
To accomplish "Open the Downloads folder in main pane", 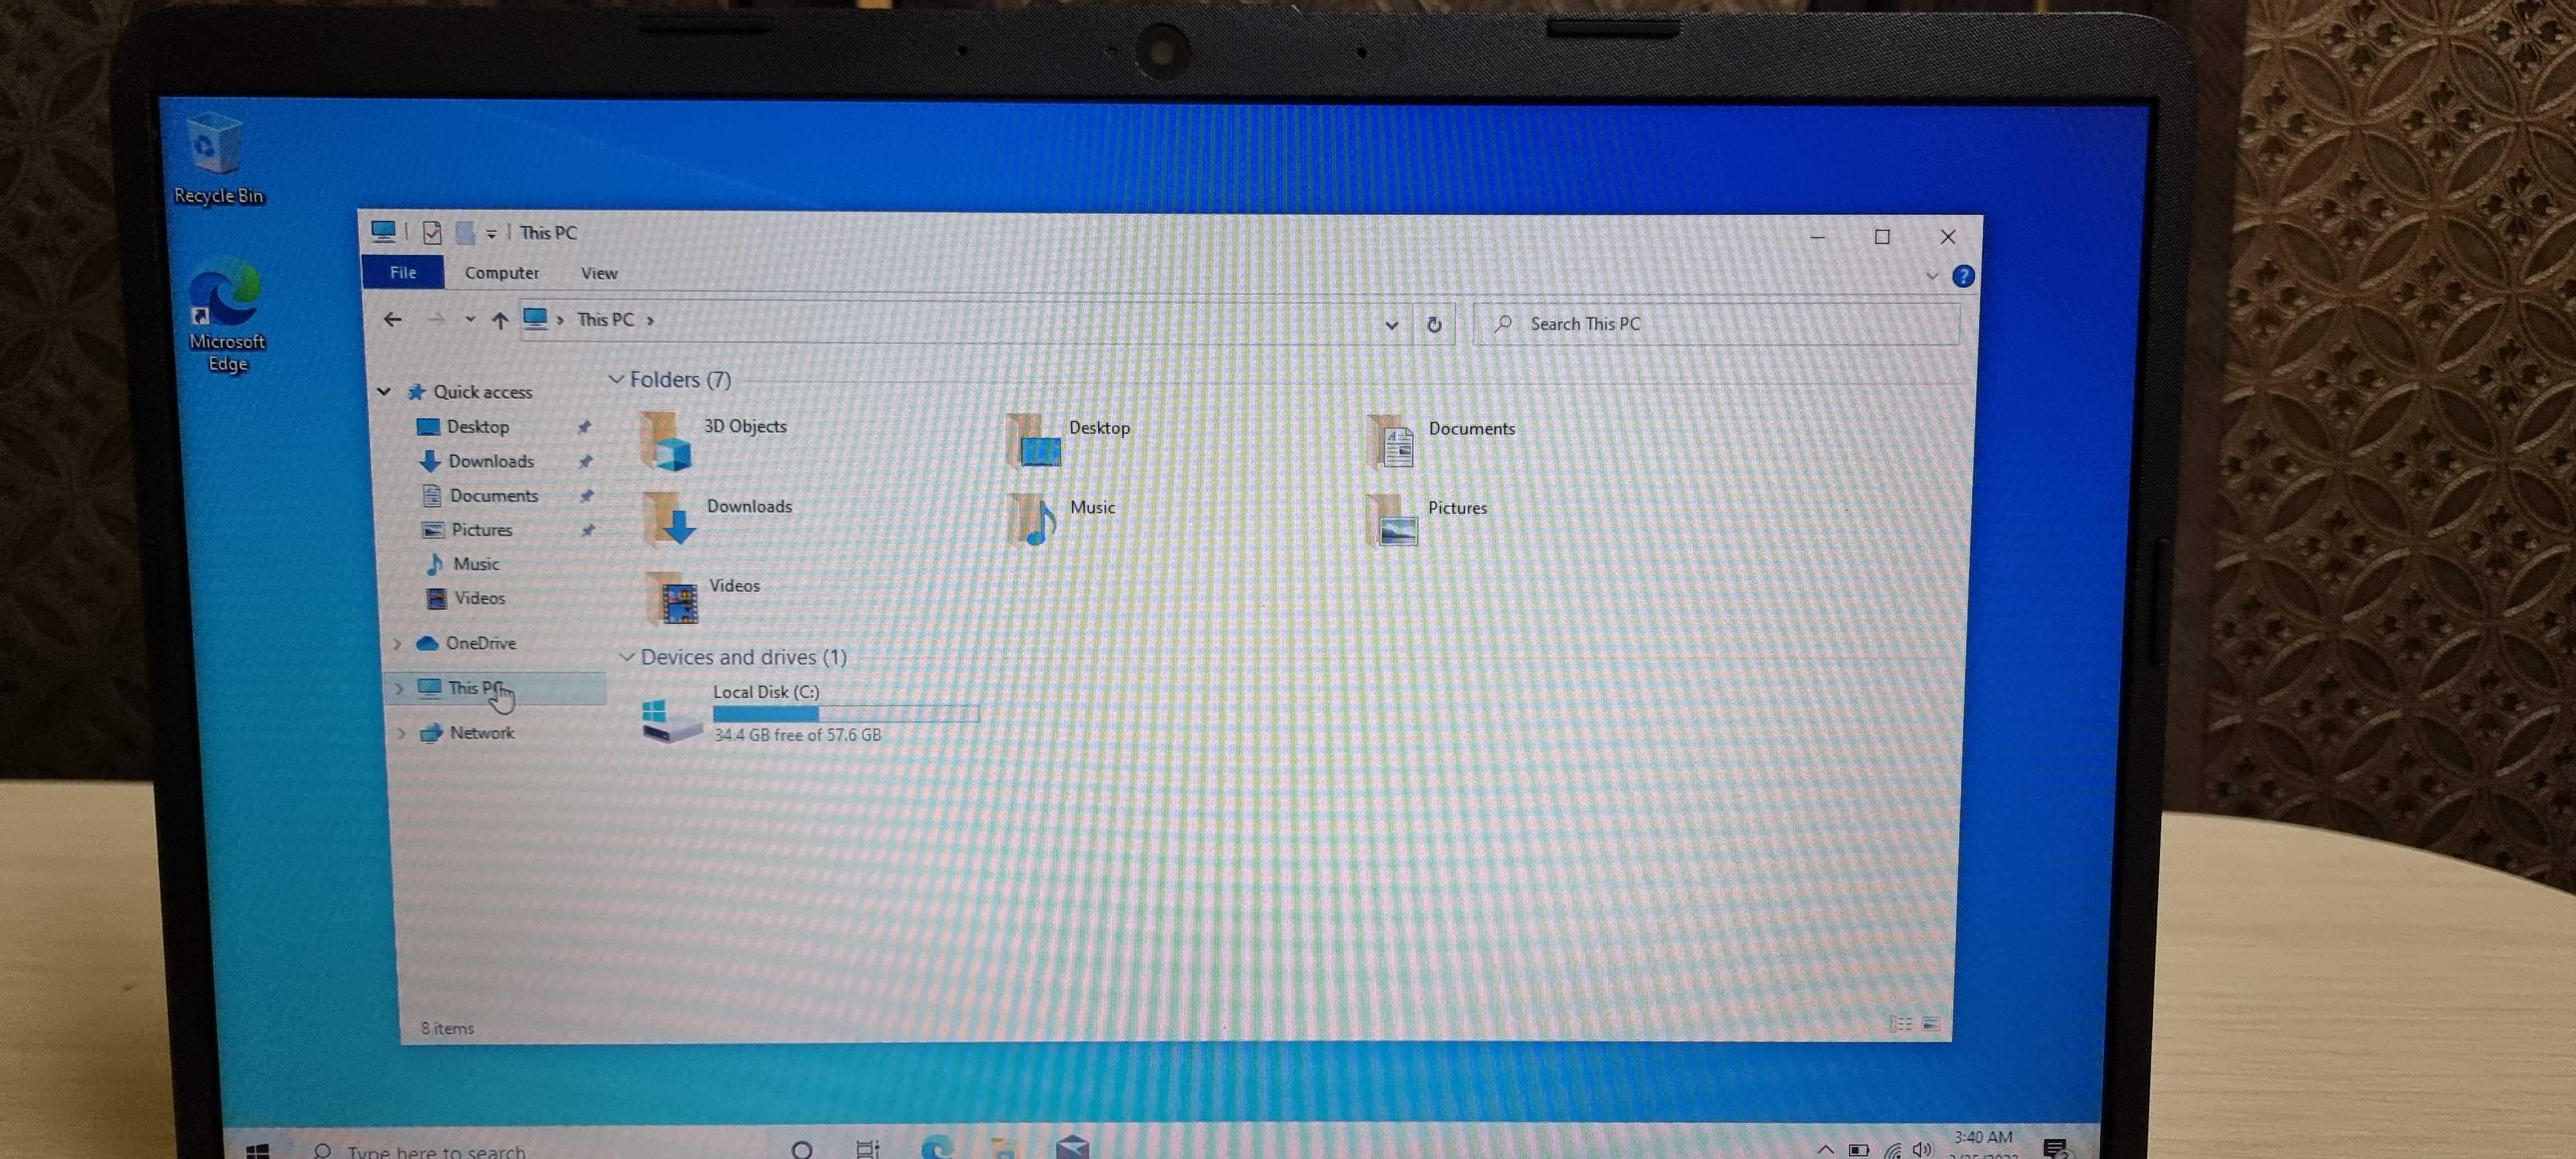I will coord(668,519).
